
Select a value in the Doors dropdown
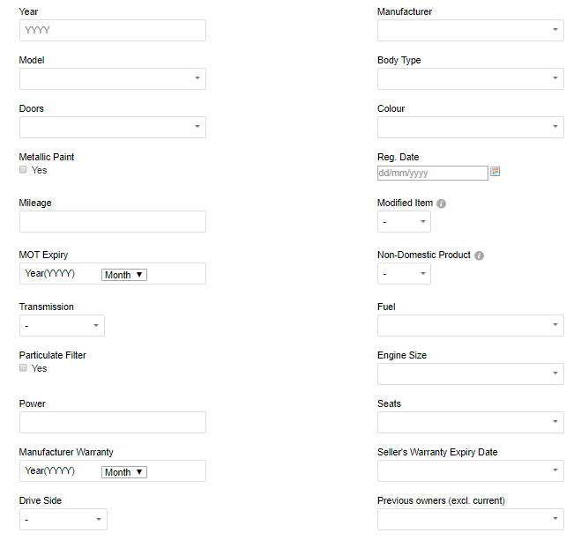[x=113, y=128]
